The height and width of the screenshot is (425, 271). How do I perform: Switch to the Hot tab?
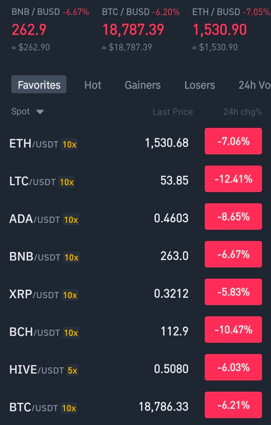pos(93,85)
